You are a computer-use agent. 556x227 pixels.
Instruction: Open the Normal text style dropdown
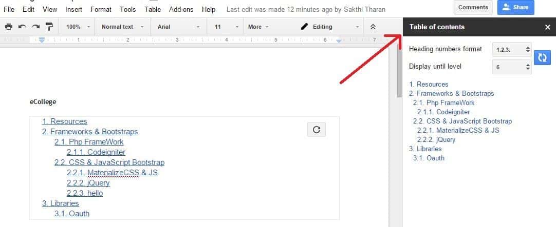pyautogui.click(x=122, y=27)
